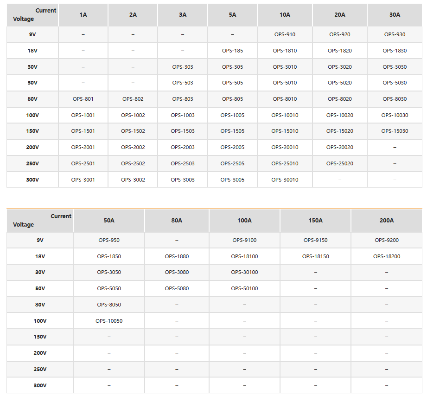427x404 pixels.
Task: Select the OPS-1820 cell
Action: (339, 51)
